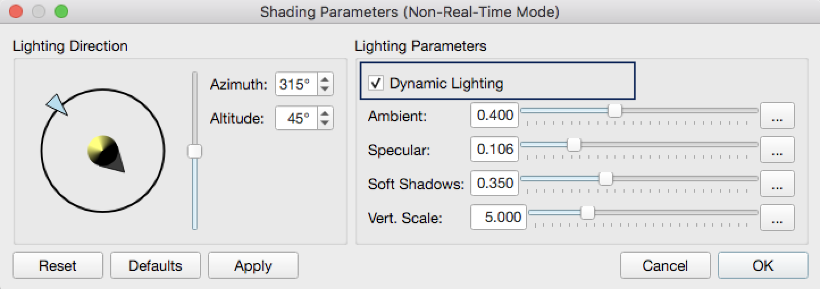
Task: Open the Ambient ellipsis options button
Action: click(x=777, y=116)
